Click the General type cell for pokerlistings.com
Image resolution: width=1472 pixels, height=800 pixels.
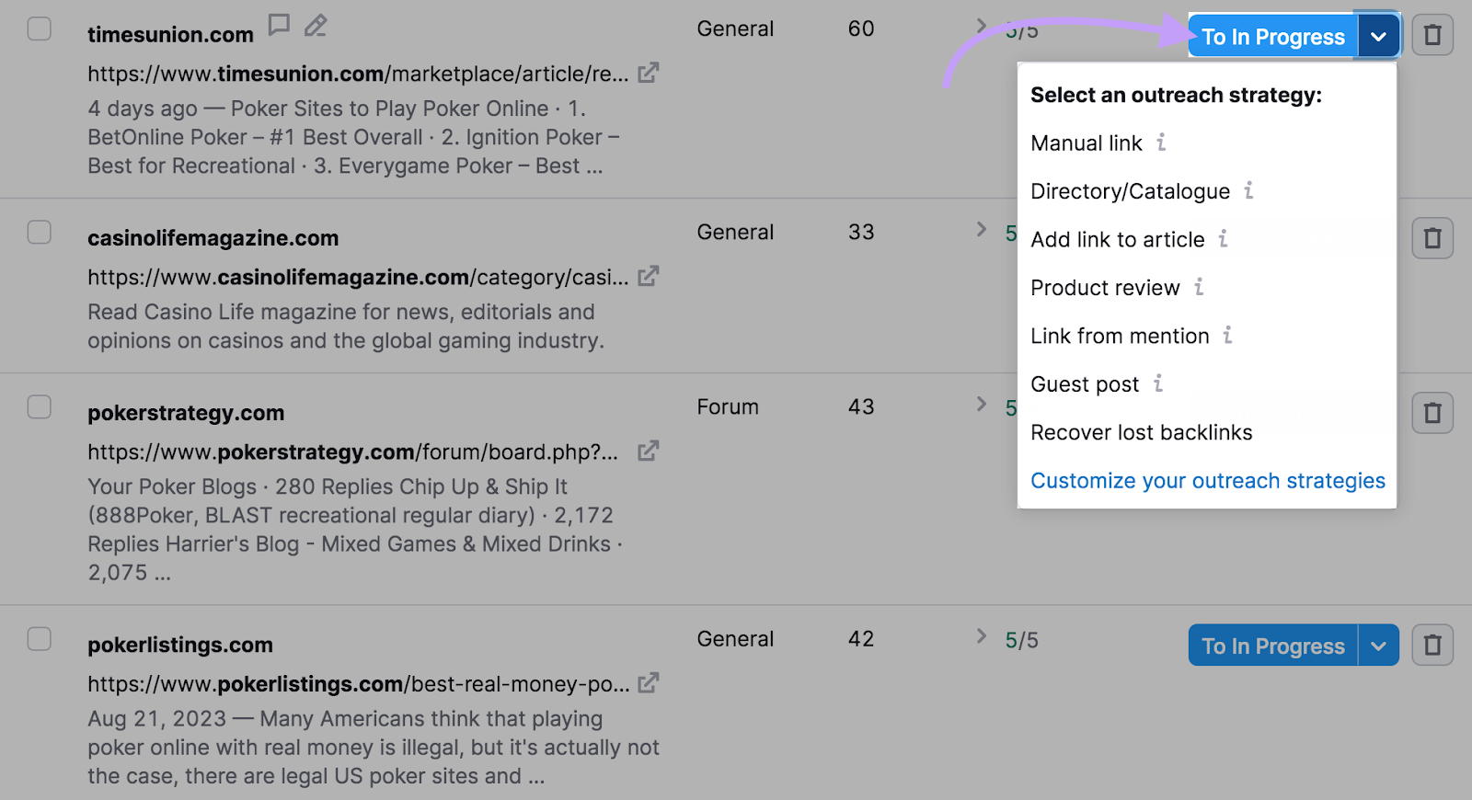[x=735, y=638]
